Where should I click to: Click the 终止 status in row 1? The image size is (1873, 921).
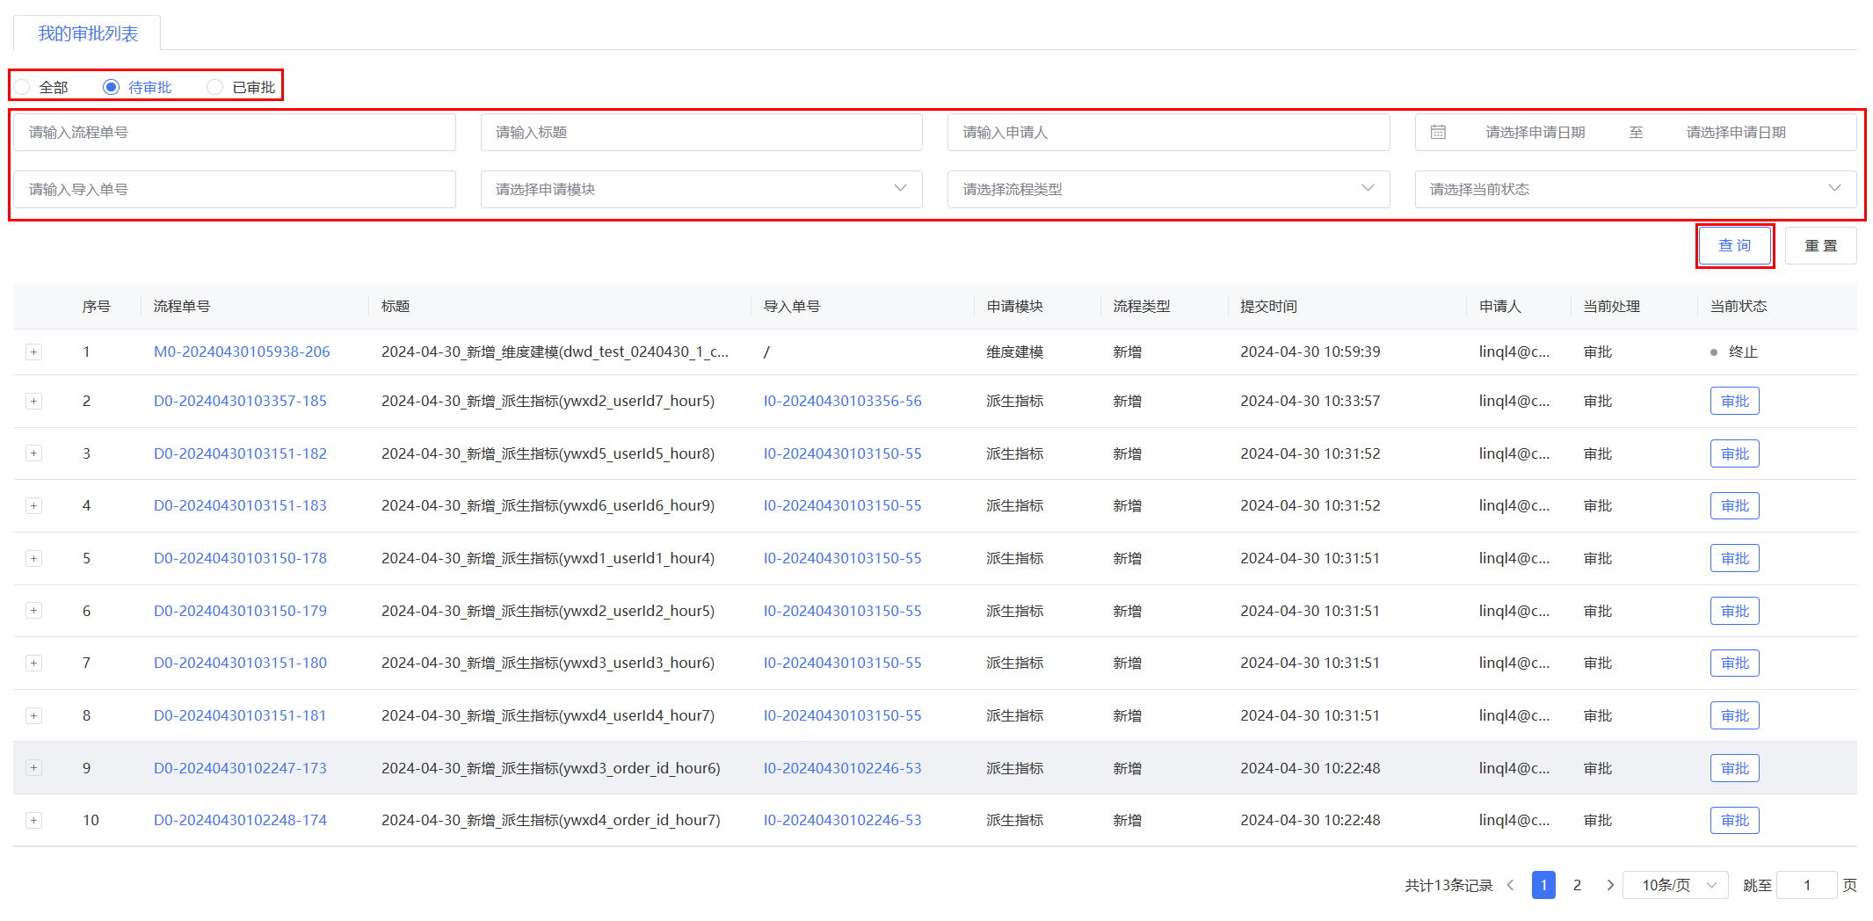(1733, 352)
